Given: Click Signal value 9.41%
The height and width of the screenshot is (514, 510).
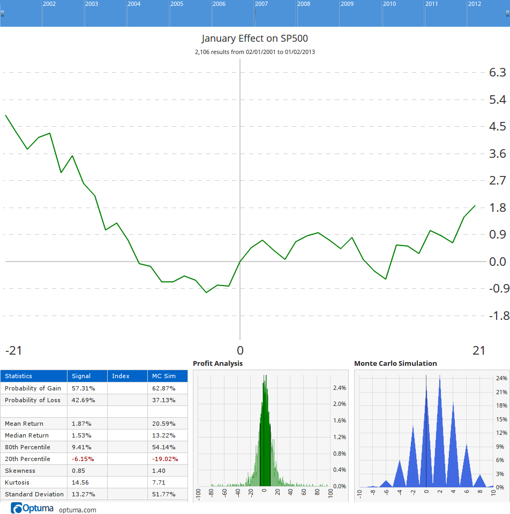Looking at the screenshot, I should point(81,447).
